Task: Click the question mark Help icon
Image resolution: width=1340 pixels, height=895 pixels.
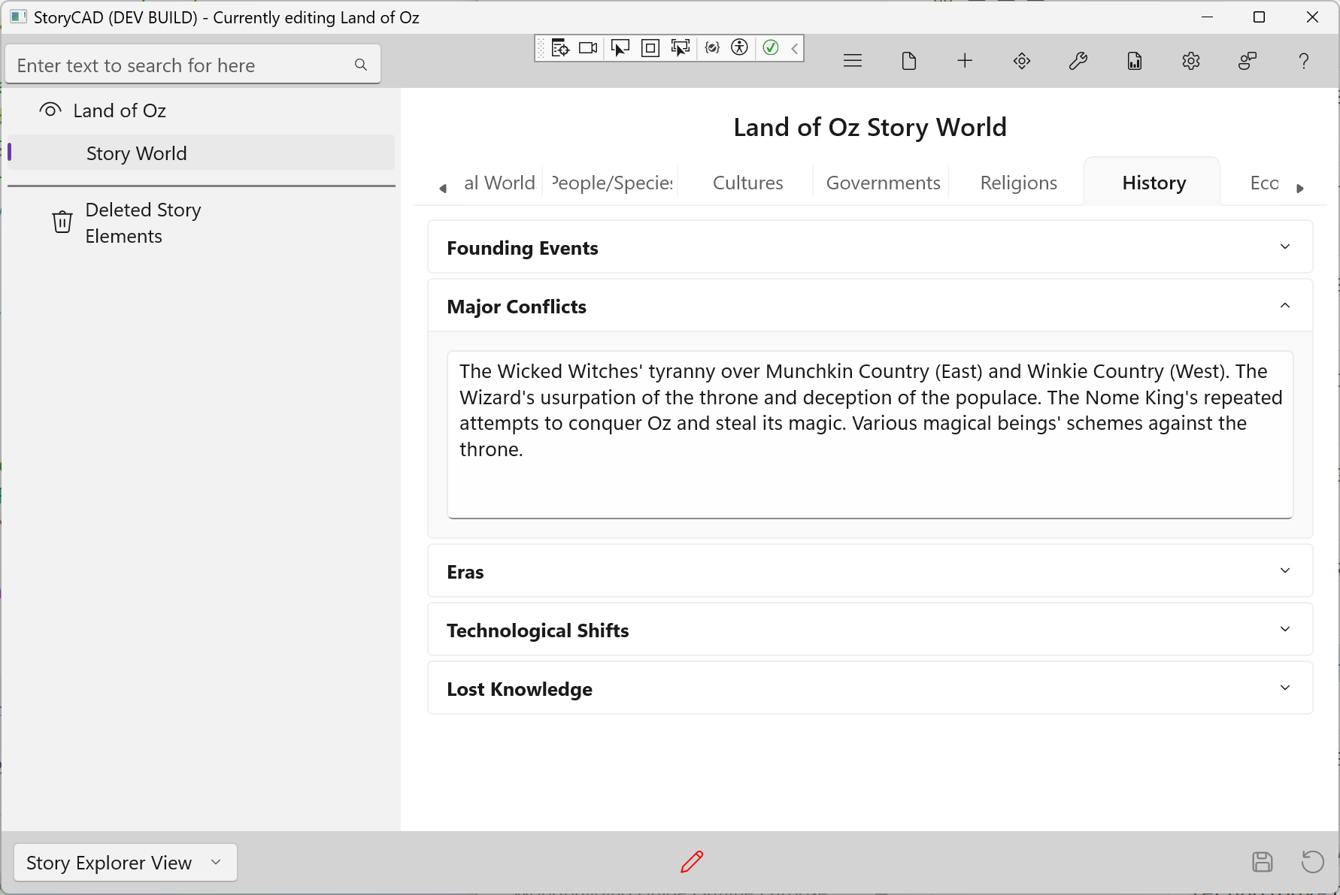Action: click(1303, 61)
